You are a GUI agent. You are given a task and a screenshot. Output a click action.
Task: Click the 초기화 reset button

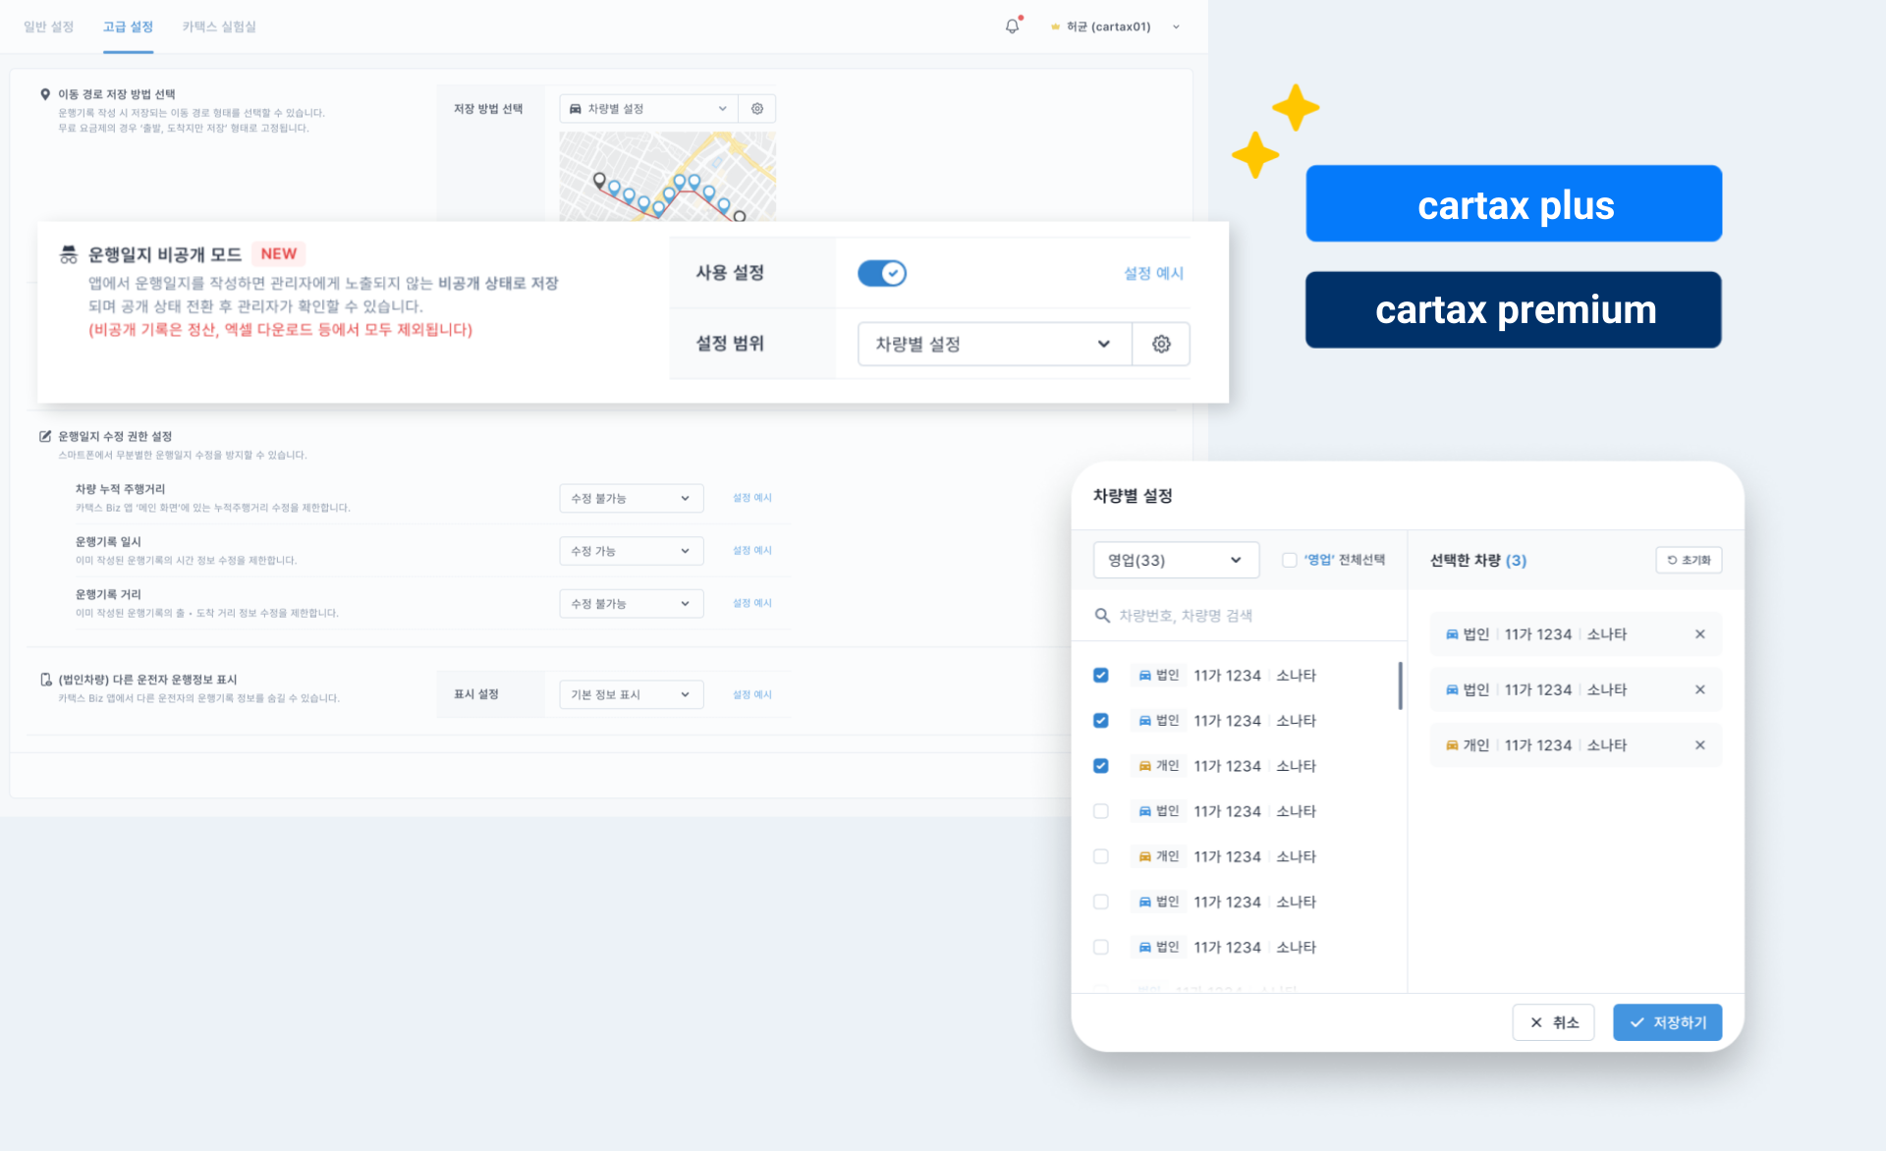coord(1689,560)
